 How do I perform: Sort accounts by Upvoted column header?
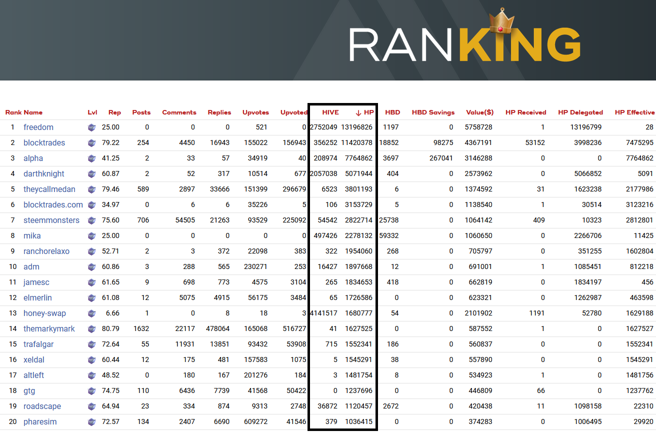click(x=293, y=112)
